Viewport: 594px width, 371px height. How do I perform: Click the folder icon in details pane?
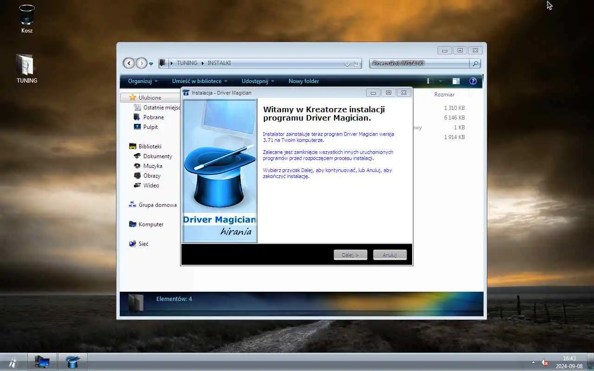pyautogui.click(x=136, y=303)
